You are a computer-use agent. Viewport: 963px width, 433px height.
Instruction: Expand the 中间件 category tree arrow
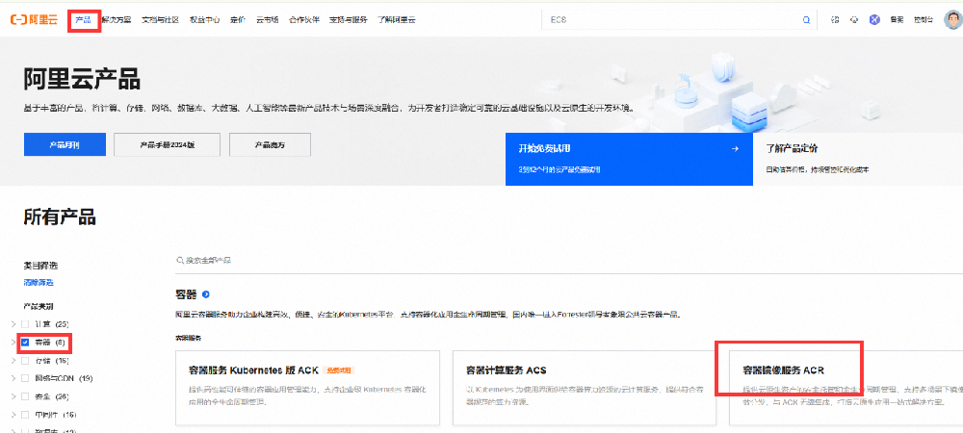point(13,416)
